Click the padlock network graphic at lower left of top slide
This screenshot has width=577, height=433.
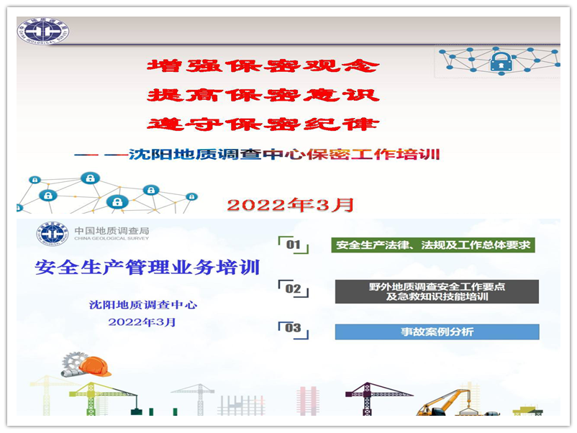click(106, 193)
